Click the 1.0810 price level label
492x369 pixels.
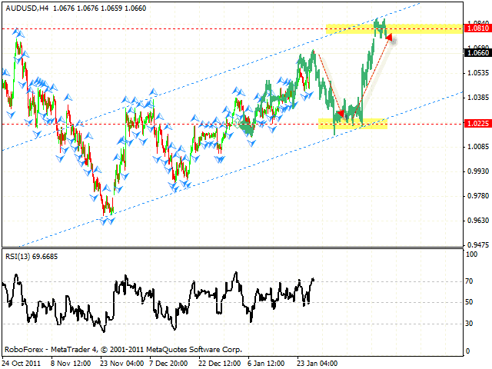477,28
